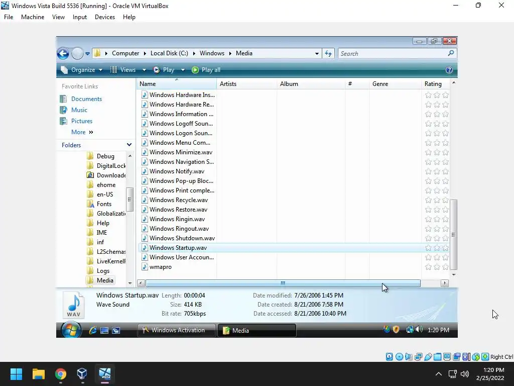The height and width of the screenshot is (386, 514).
Task: Select the ehome folder in tree
Action: [106, 185]
